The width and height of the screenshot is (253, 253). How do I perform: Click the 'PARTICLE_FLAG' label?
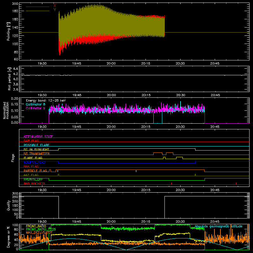pos(35,170)
